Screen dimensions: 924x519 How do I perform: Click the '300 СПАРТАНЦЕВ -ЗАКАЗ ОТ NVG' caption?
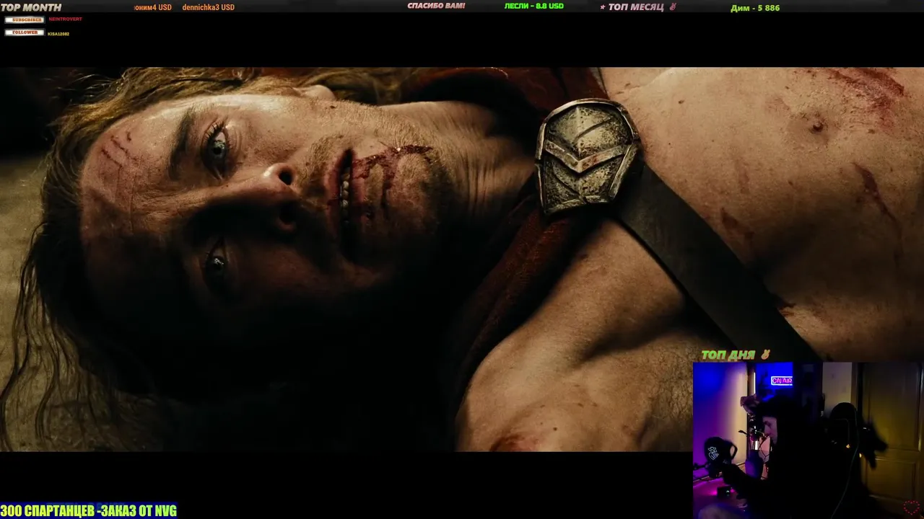[x=89, y=511]
